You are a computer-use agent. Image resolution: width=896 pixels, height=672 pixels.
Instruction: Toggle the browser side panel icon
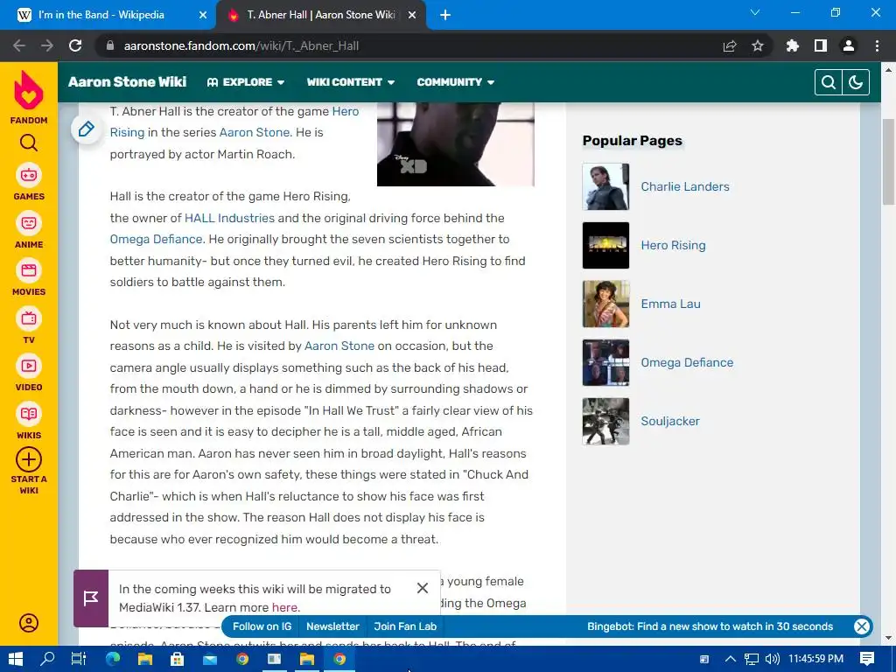tap(821, 45)
